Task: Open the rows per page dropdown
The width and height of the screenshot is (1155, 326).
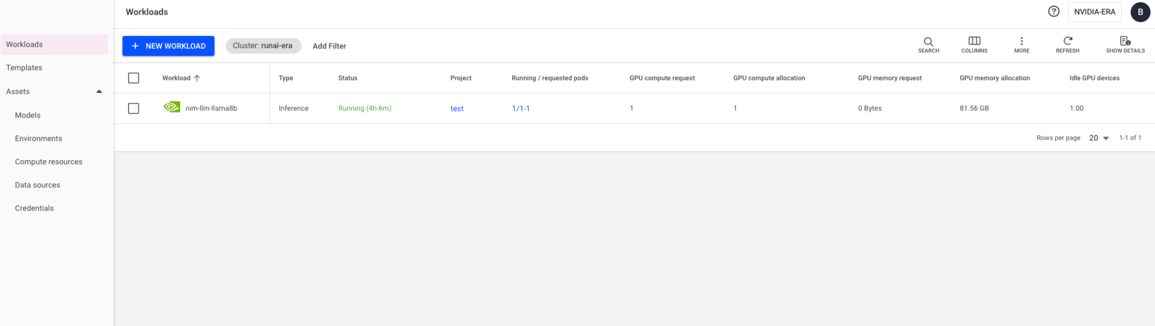Action: tap(1099, 138)
